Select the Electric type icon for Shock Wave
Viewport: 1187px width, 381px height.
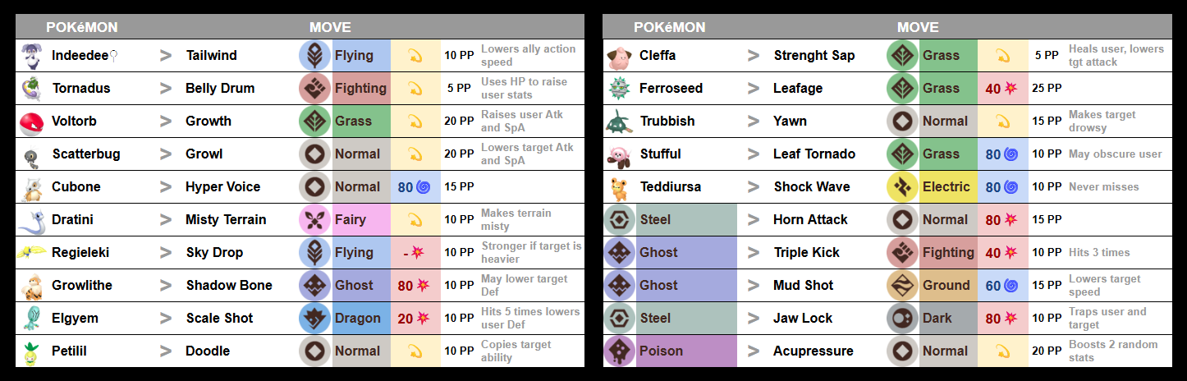(x=903, y=187)
